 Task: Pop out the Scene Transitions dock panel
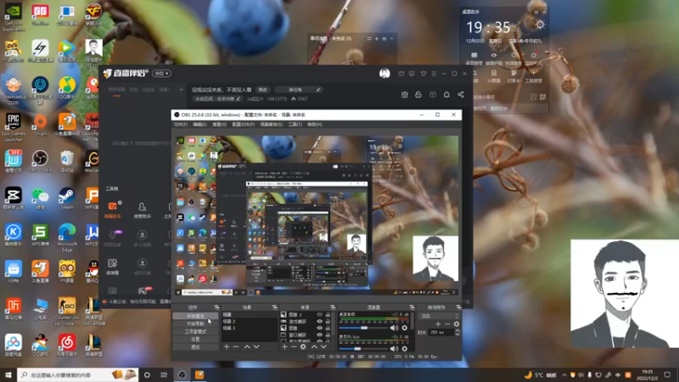click(458, 307)
